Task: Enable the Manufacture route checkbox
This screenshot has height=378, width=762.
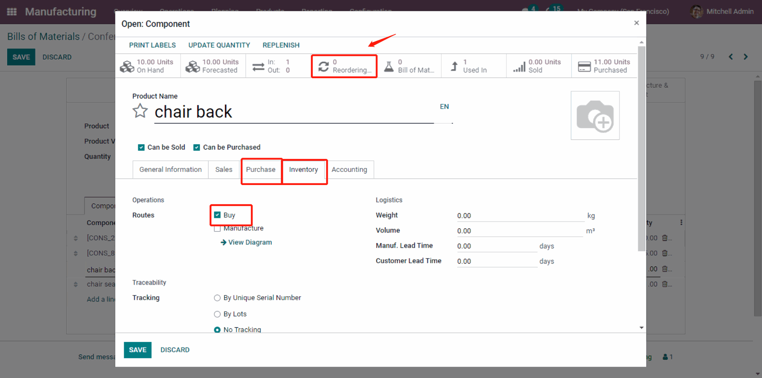Action: point(217,229)
